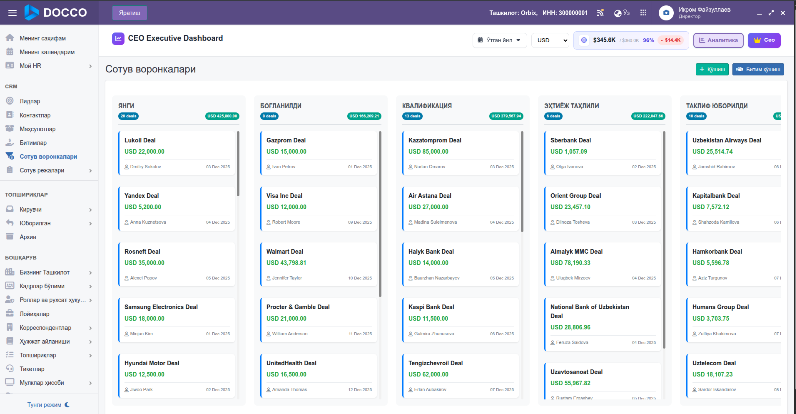Image resolution: width=796 pixels, height=414 pixels.
Task: Click the Юборилган reply arrow icon
Action: point(10,223)
